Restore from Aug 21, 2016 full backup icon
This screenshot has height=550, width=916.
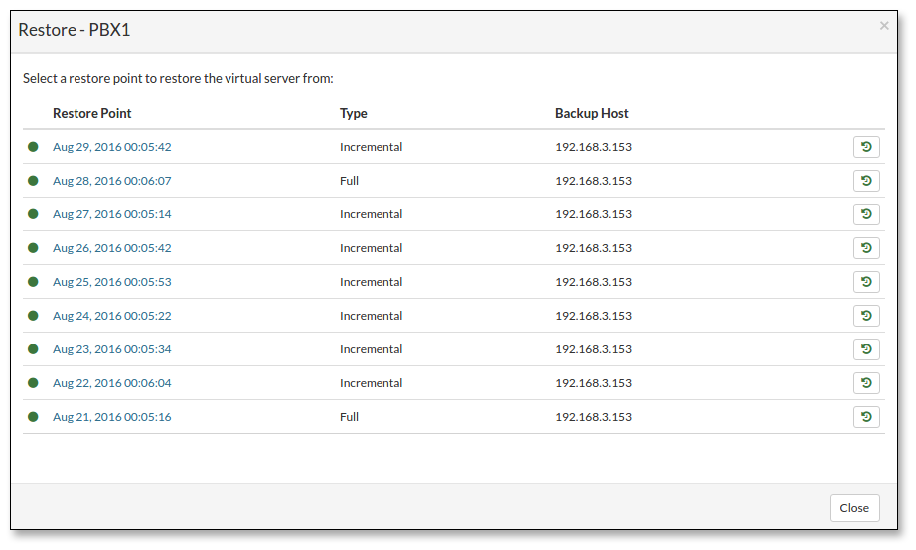tap(866, 417)
